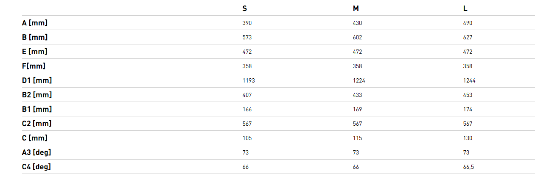This screenshot has height=182, width=535.
Task: Click the B2 [mm] row label
Action: 37,95
